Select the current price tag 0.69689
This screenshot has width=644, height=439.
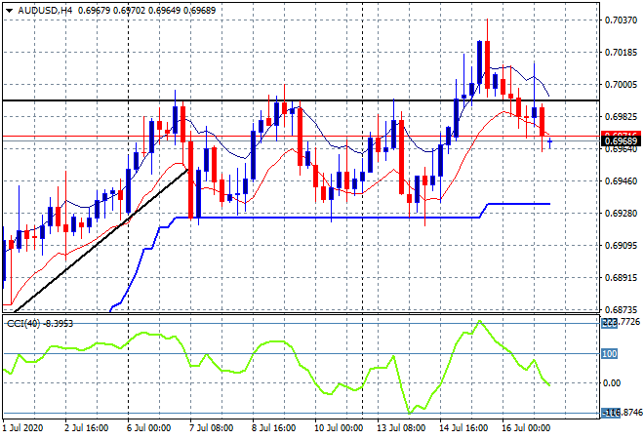(621, 141)
